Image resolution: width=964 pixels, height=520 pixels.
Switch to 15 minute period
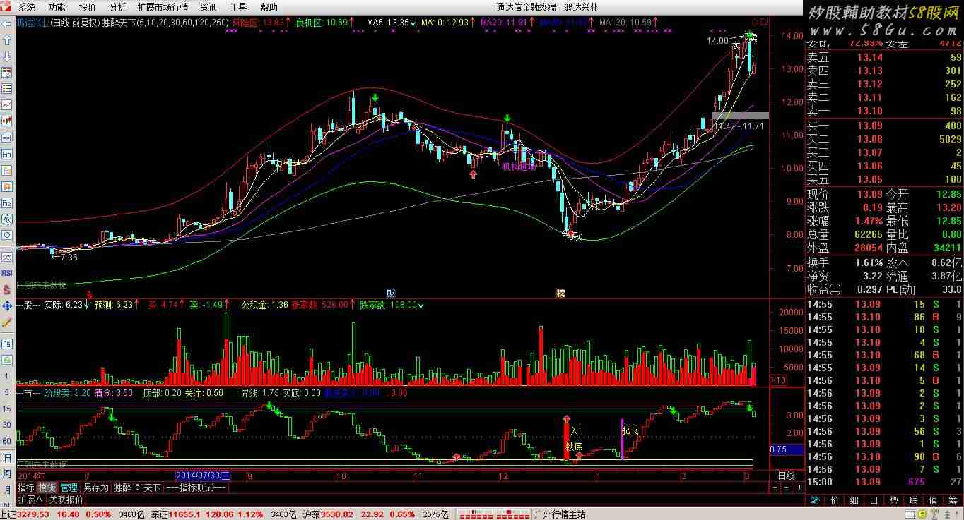[6, 409]
